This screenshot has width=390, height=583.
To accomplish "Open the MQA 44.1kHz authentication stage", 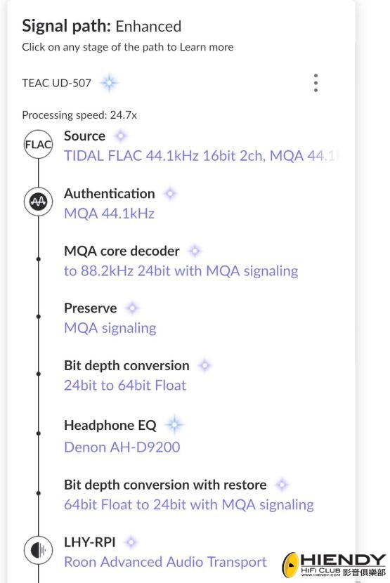I will point(109,214).
